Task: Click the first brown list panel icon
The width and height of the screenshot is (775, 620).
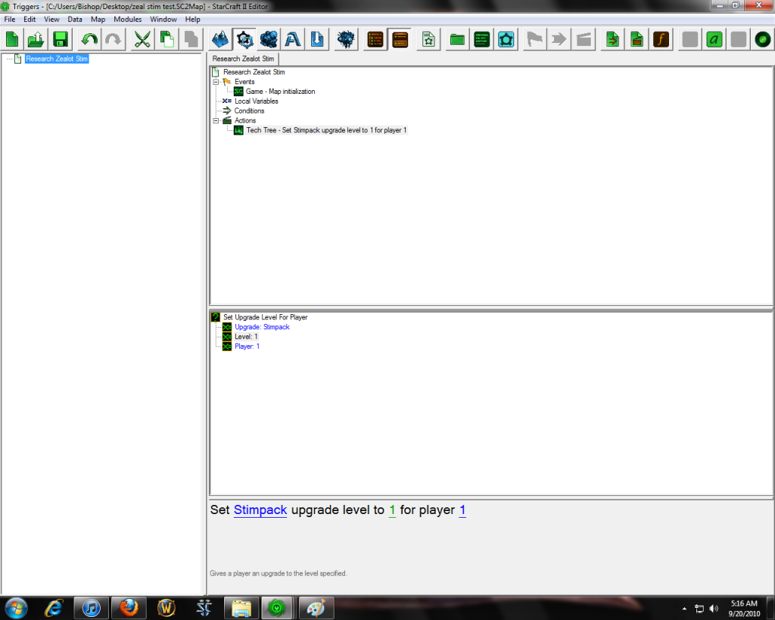Action: 375,39
